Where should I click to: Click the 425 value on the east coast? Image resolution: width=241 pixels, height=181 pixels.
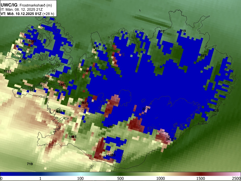pyautogui.click(x=216, y=111)
